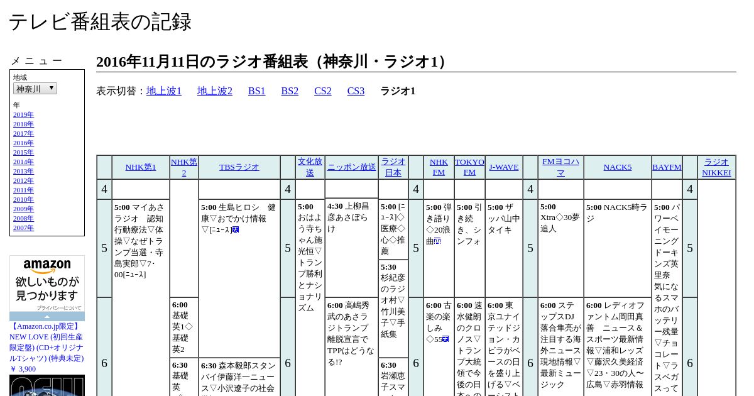This screenshot has height=396, width=754.
Task: Open the 神奈川 region dropdown
Action: 35,89
